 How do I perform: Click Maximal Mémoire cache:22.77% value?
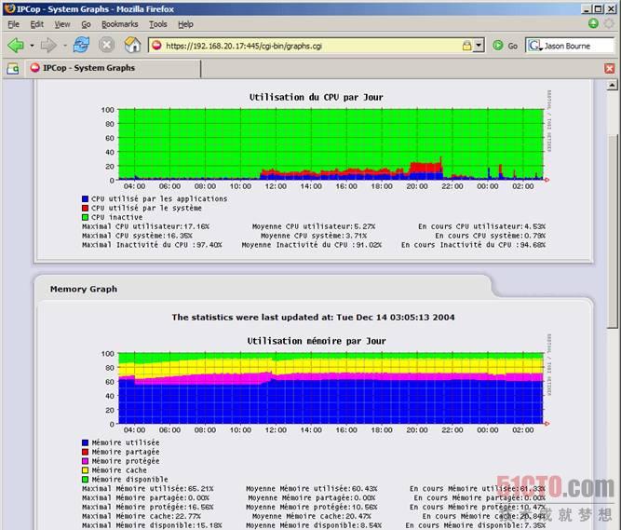pos(142,516)
